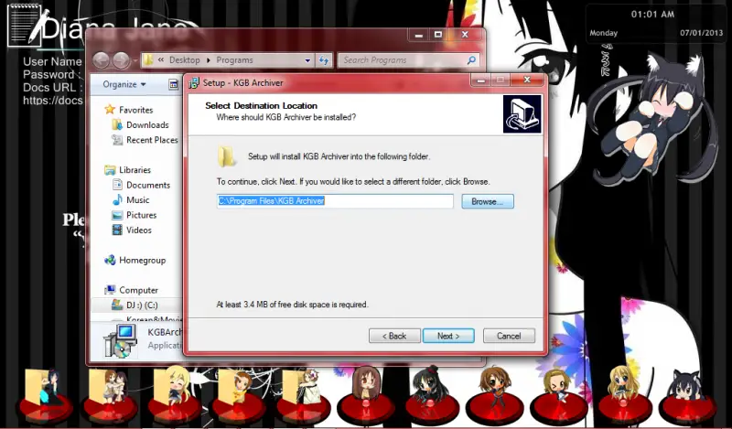Screen dimensions: 732x429
Task: Click the clock and date desktop widget
Action: tap(656, 24)
